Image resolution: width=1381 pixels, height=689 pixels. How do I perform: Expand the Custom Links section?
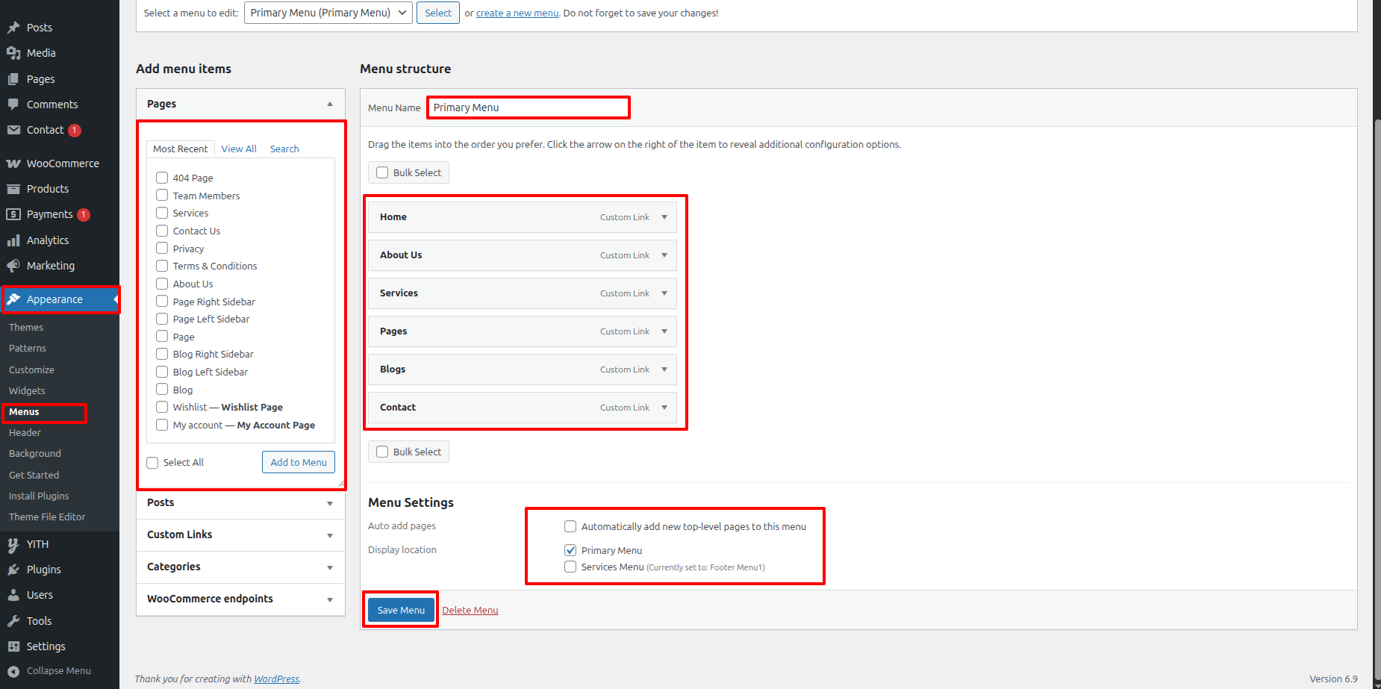click(329, 535)
